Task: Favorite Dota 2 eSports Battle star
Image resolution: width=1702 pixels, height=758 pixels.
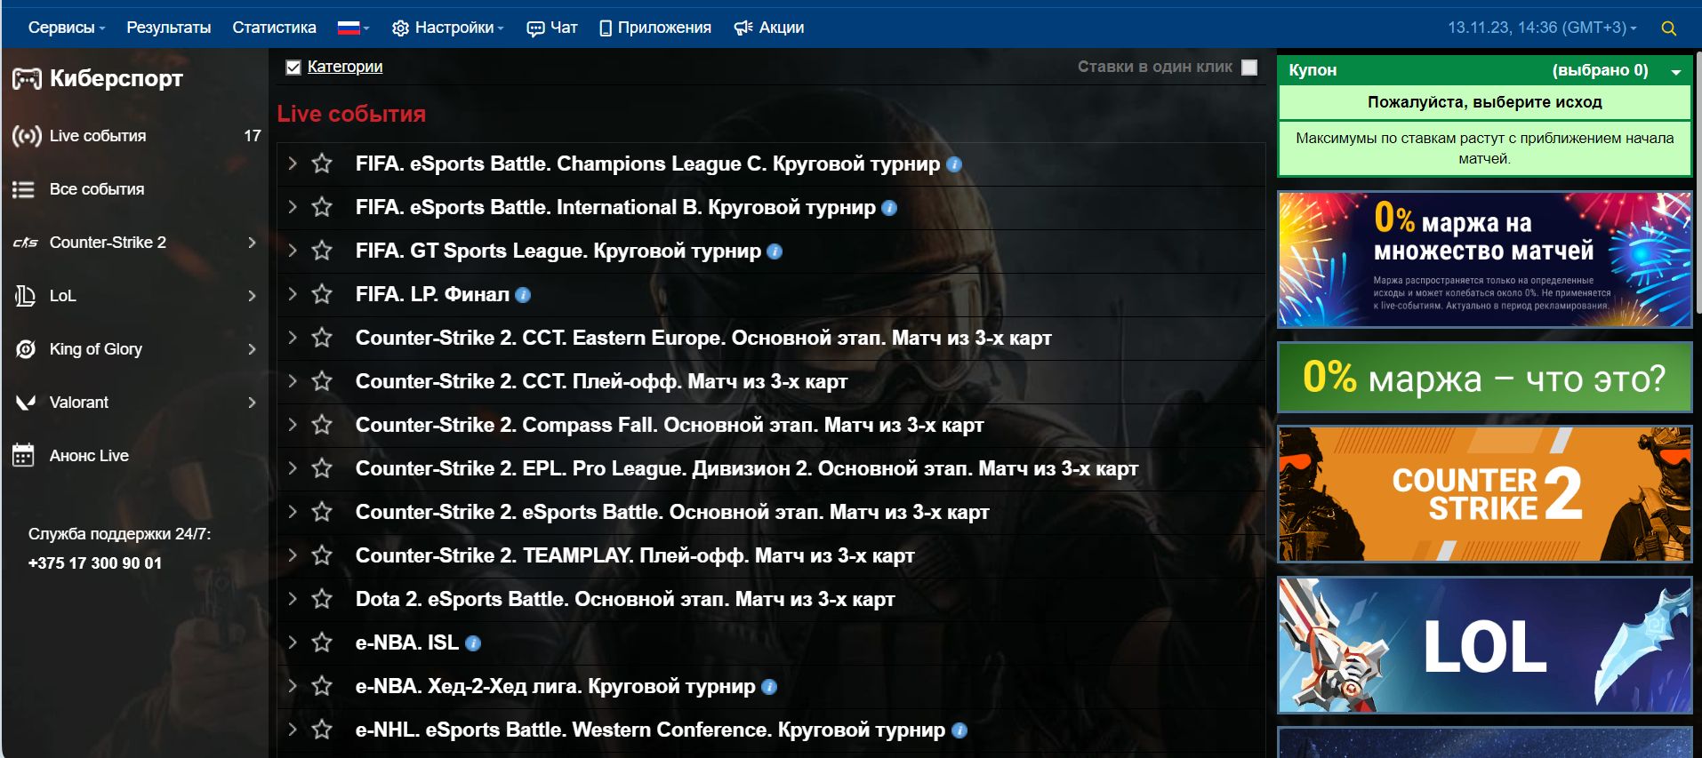Action: [322, 599]
